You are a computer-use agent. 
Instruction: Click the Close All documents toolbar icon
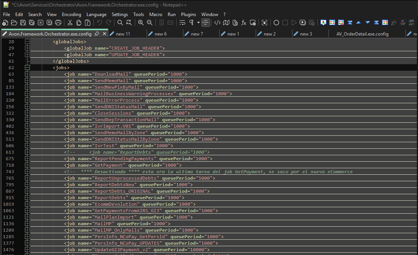pyautogui.click(x=49, y=23)
